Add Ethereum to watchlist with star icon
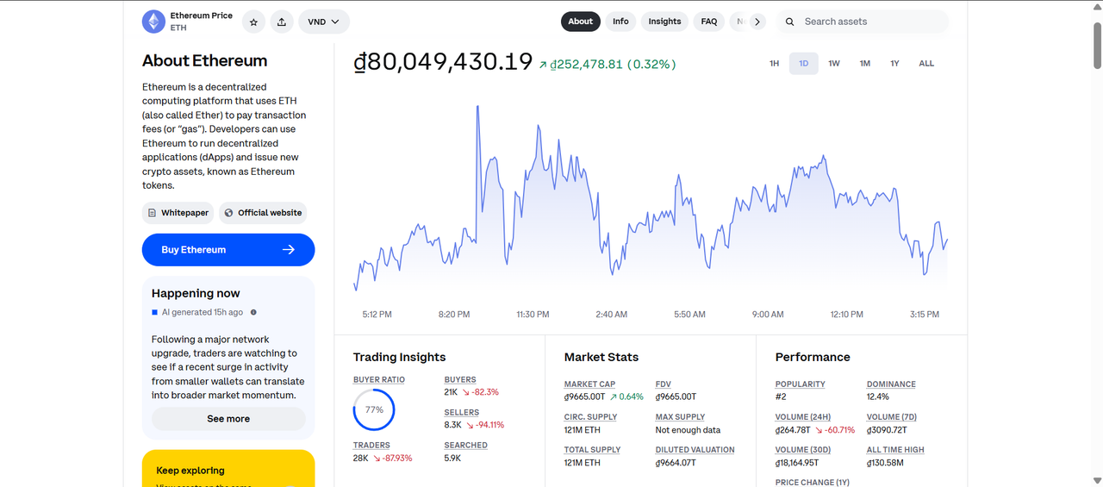The image size is (1103, 487). click(x=253, y=22)
